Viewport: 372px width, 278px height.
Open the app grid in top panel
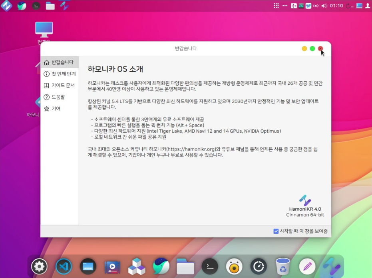[276, 6]
